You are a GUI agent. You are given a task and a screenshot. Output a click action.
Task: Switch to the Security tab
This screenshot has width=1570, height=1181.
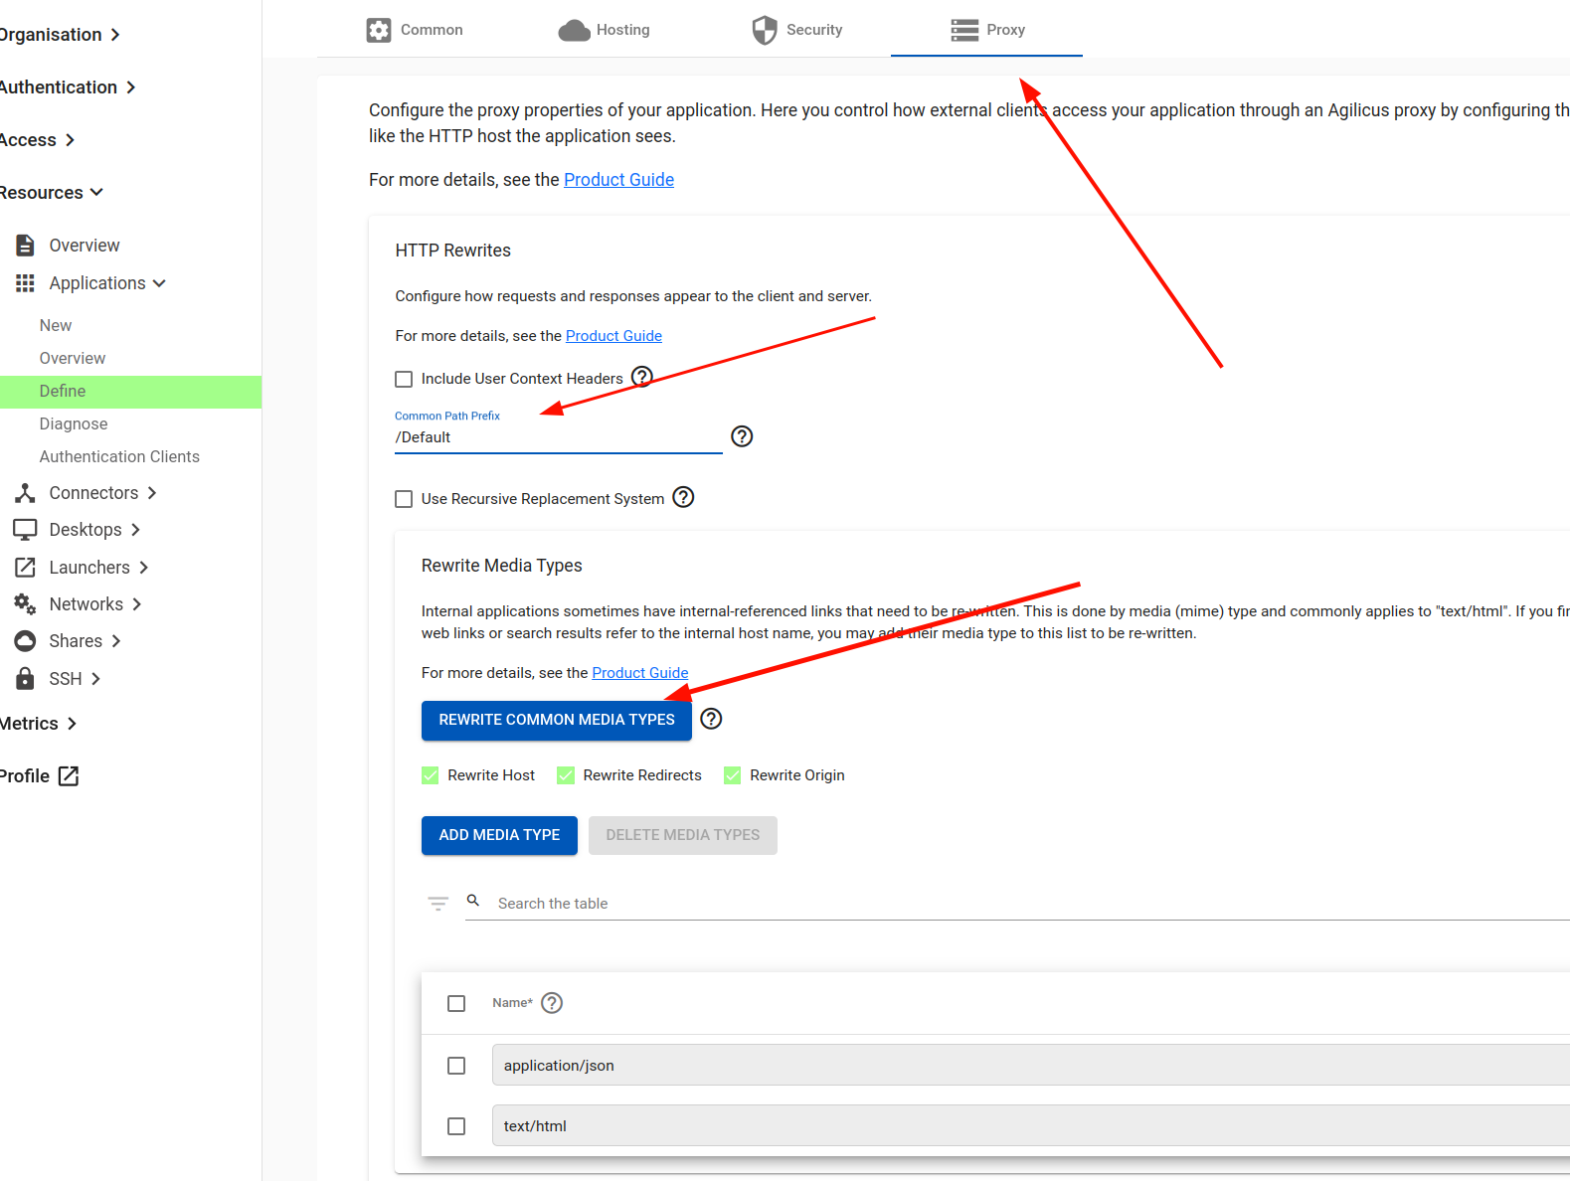click(797, 30)
